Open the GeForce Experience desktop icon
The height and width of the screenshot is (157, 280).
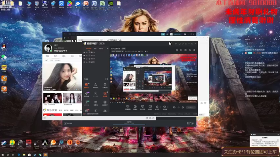[111, 5]
